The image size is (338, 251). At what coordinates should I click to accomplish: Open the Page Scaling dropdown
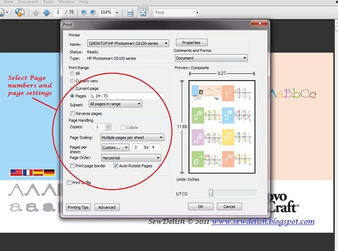pos(132,137)
